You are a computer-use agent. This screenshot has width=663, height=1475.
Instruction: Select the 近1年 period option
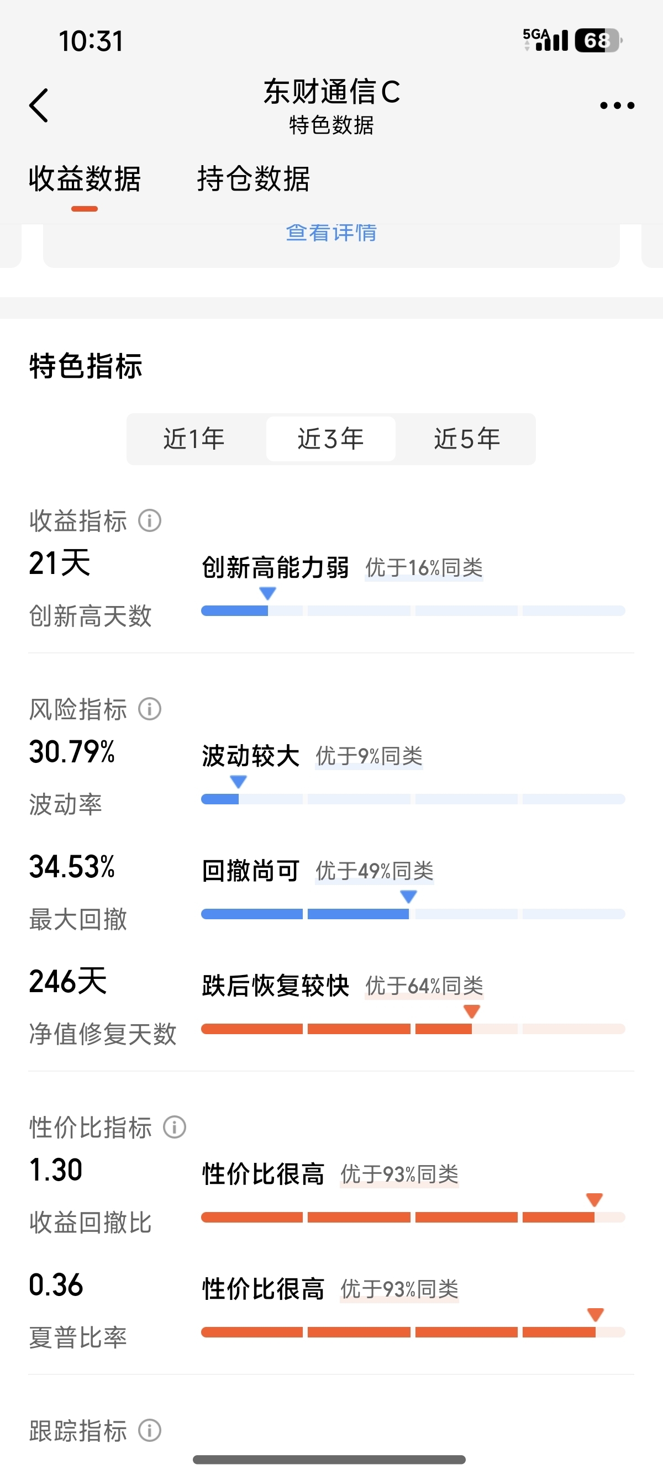tap(194, 439)
